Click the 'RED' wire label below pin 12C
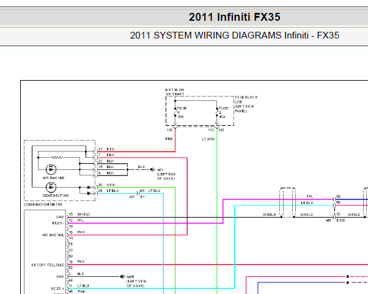Viewport: 368px width, 294px height. click(x=169, y=139)
